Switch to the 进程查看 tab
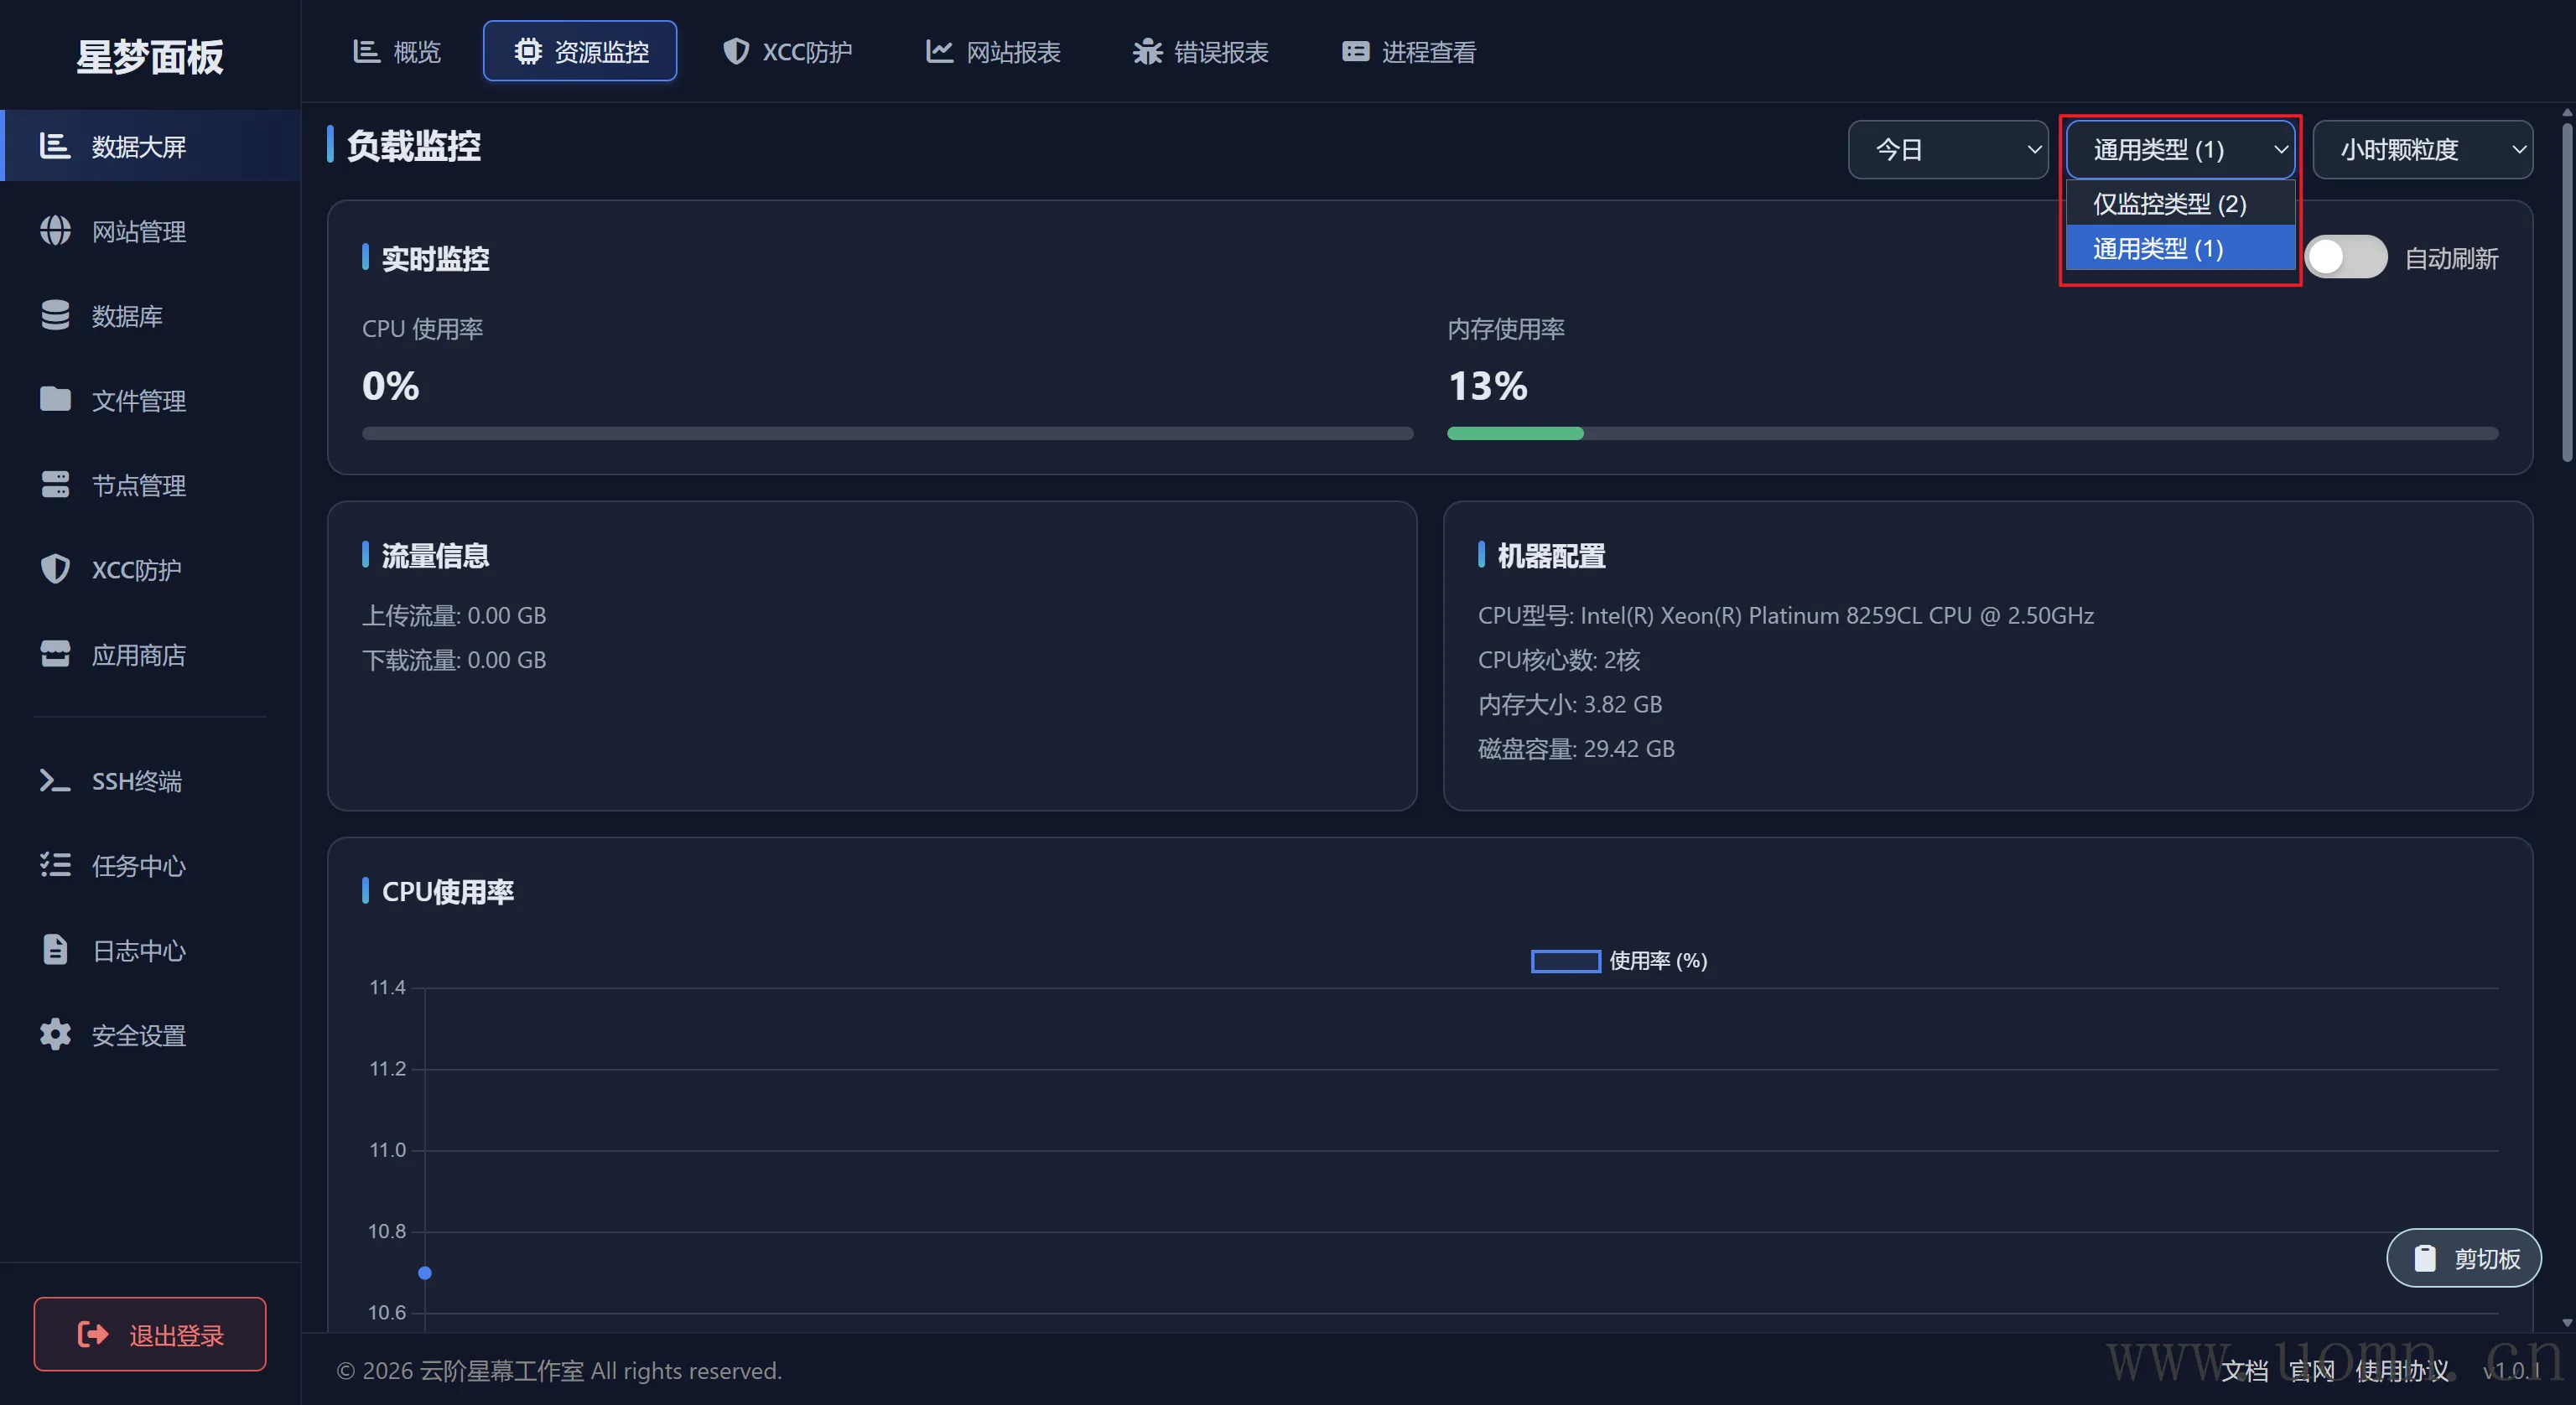Image resolution: width=2576 pixels, height=1405 pixels. pos(1408,52)
